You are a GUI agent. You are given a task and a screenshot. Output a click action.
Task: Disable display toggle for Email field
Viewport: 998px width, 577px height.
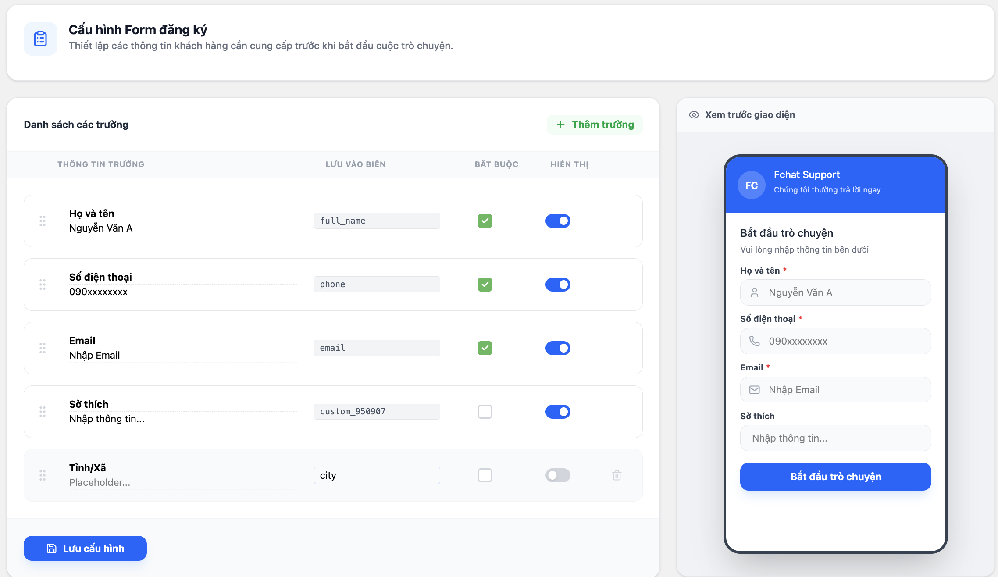(x=557, y=348)
